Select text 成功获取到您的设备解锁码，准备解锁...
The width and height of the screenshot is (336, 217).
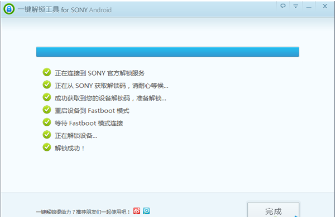tap(111, 98)
